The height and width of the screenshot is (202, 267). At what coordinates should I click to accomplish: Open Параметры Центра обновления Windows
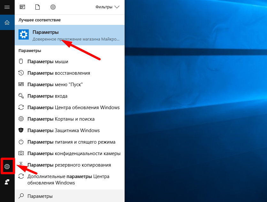click(x=73, y=108)
